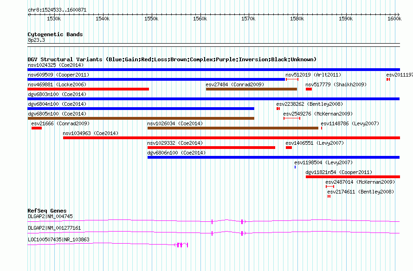Click the blue nsv609509 gain bar

(x=156, y=79)
